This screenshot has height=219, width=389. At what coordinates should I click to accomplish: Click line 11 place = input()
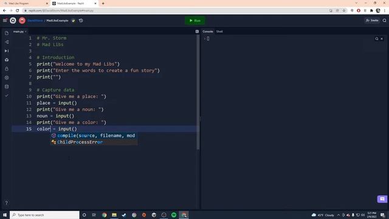[57, 103]
